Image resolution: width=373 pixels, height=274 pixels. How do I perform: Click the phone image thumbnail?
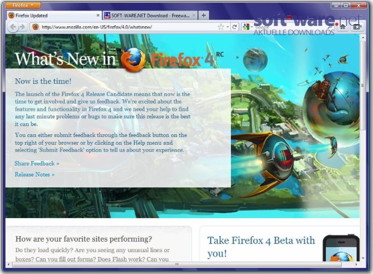click(x=341, y=248)
